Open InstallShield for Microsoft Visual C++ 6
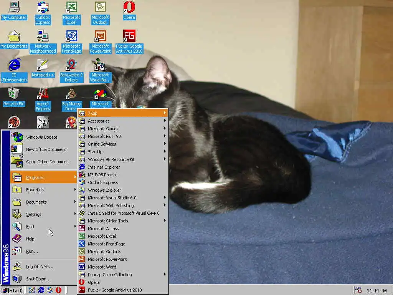This screenshot has width=393, height=295. pos(123,213)
